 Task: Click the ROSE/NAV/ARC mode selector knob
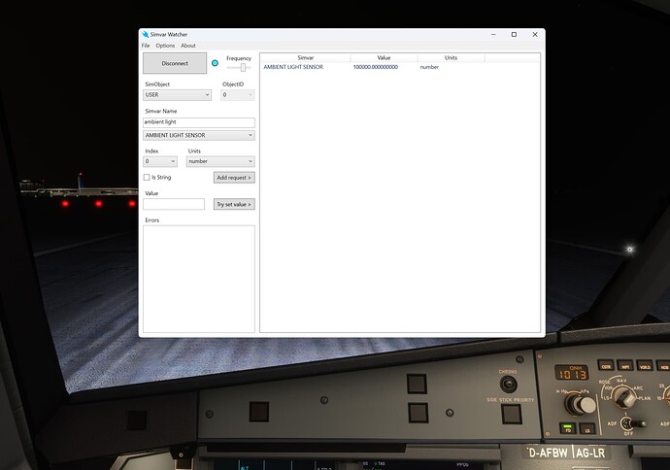point(624,397)
